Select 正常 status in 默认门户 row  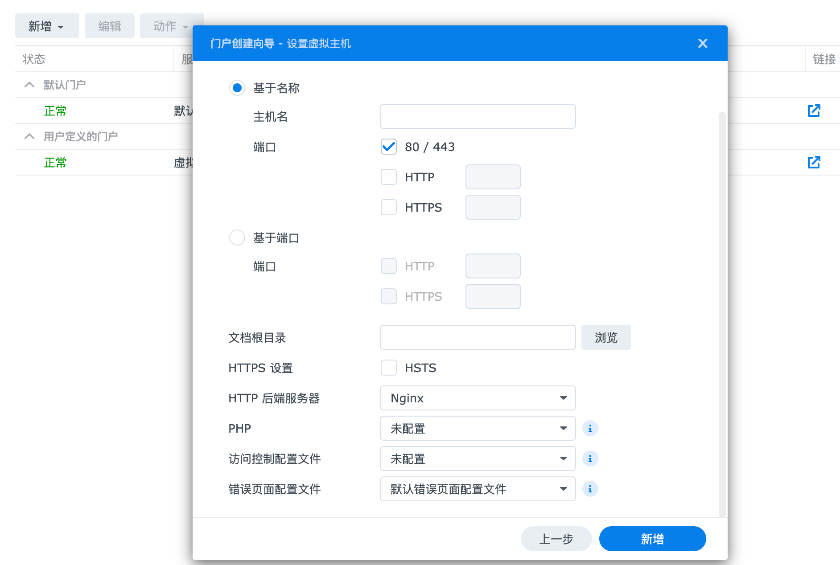click(55, 111)
